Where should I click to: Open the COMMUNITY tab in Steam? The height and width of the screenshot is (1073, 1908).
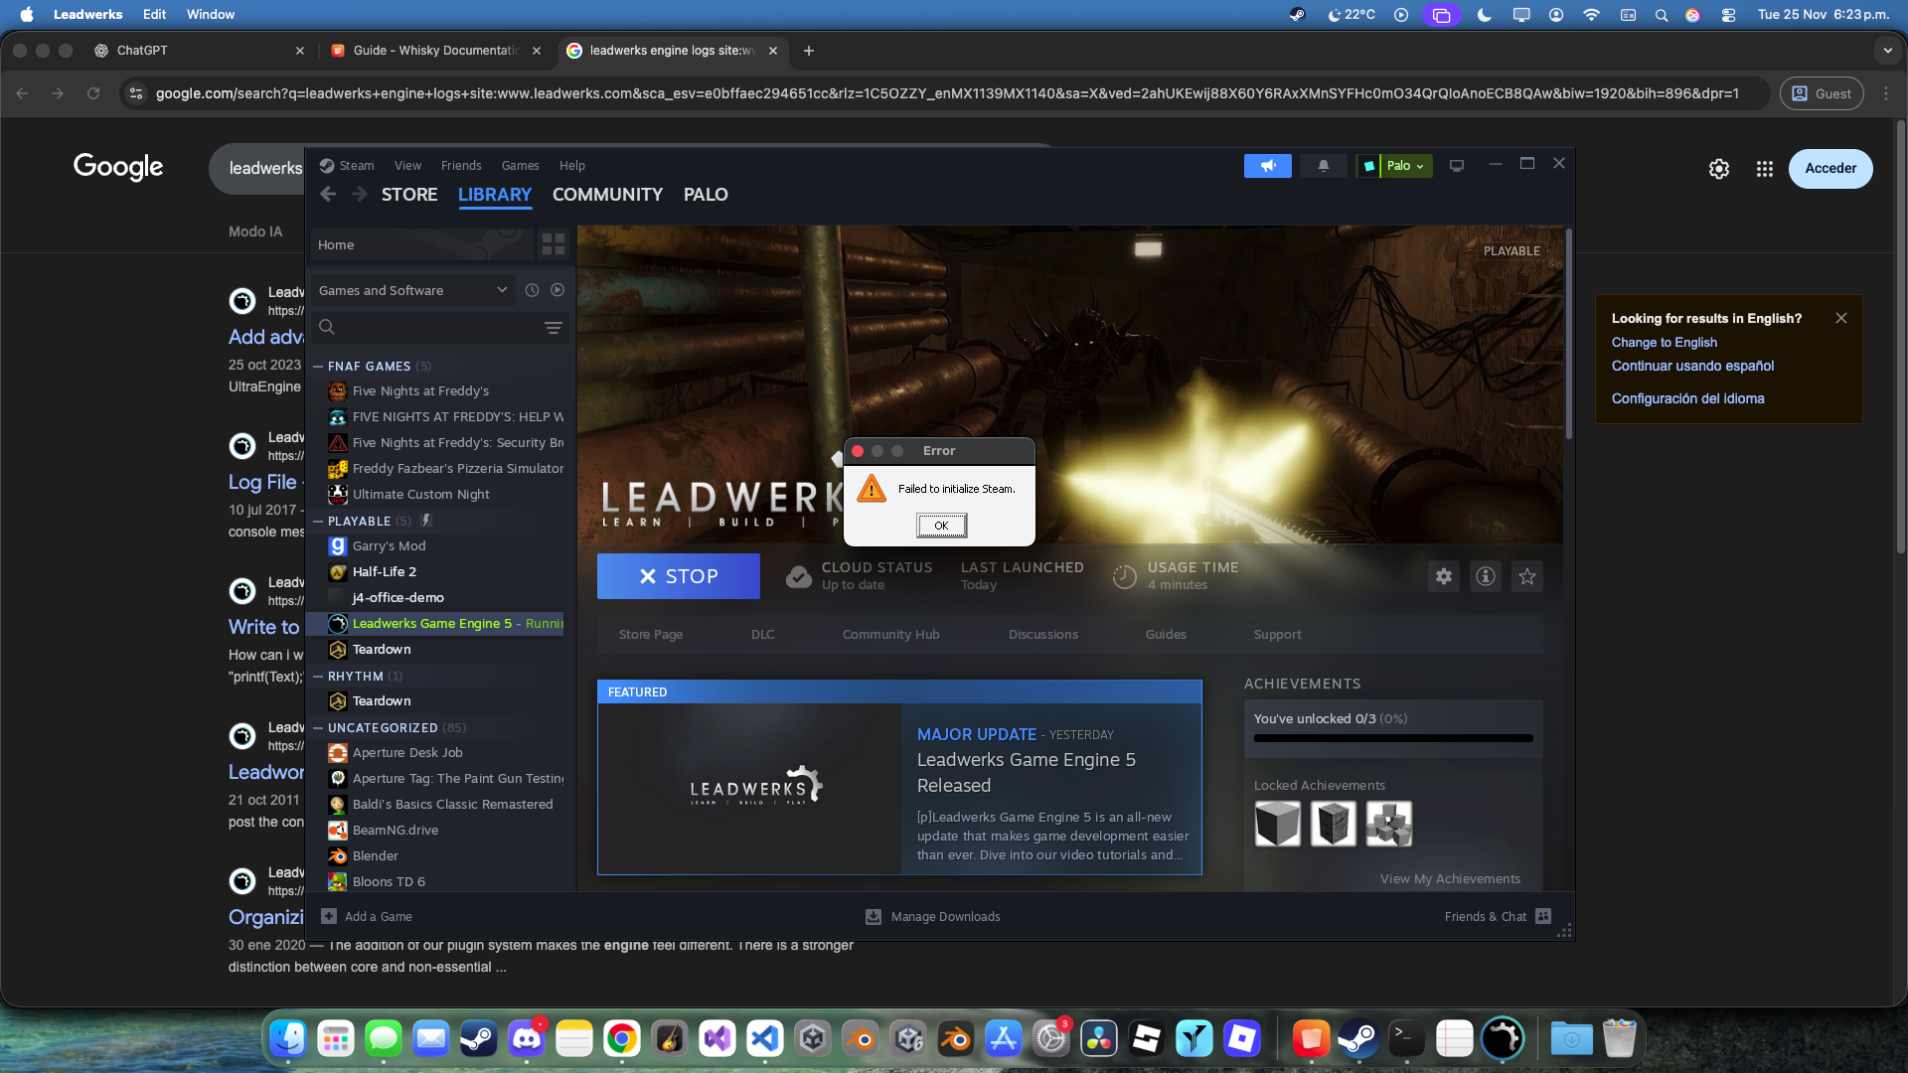click(607, 195)
